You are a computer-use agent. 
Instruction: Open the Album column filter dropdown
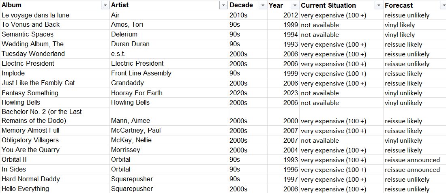coord(105,5)
